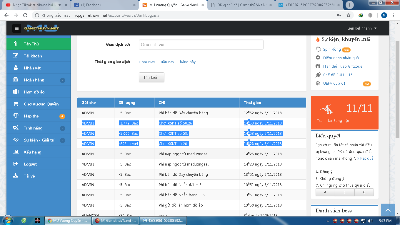Vote option A in the Biểu quyết poll
This screenshot has height=225, width=400.
tap(325, 192)
